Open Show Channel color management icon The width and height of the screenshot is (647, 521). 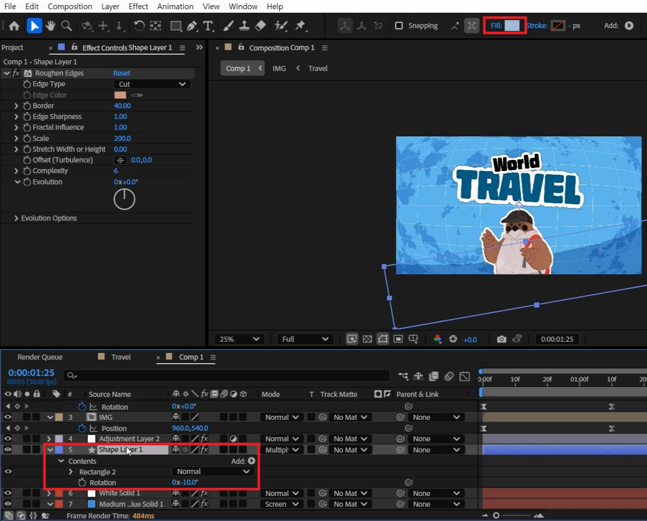click(437, 339)
